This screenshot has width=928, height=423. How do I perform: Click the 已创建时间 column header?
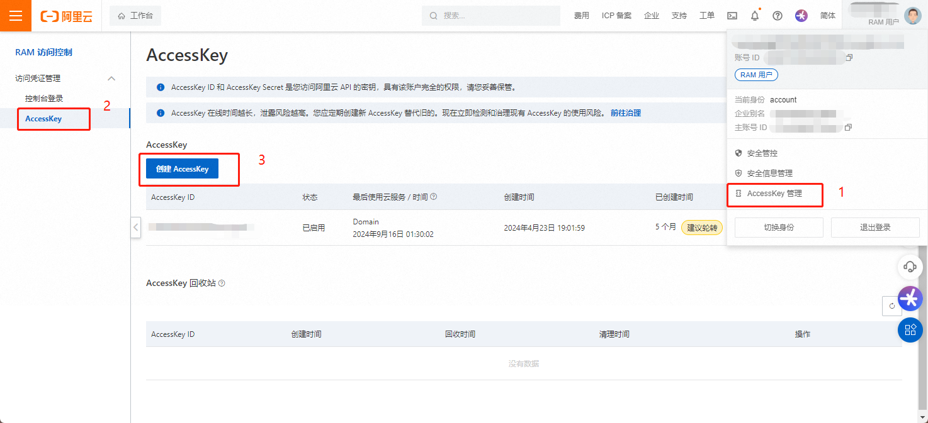click(674, 197)
